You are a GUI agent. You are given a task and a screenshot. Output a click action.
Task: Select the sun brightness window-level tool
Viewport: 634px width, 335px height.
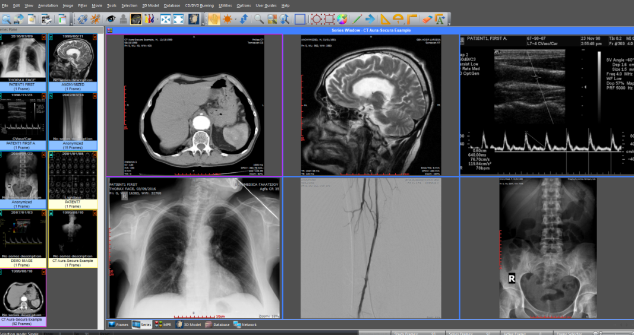click(227, 19)
